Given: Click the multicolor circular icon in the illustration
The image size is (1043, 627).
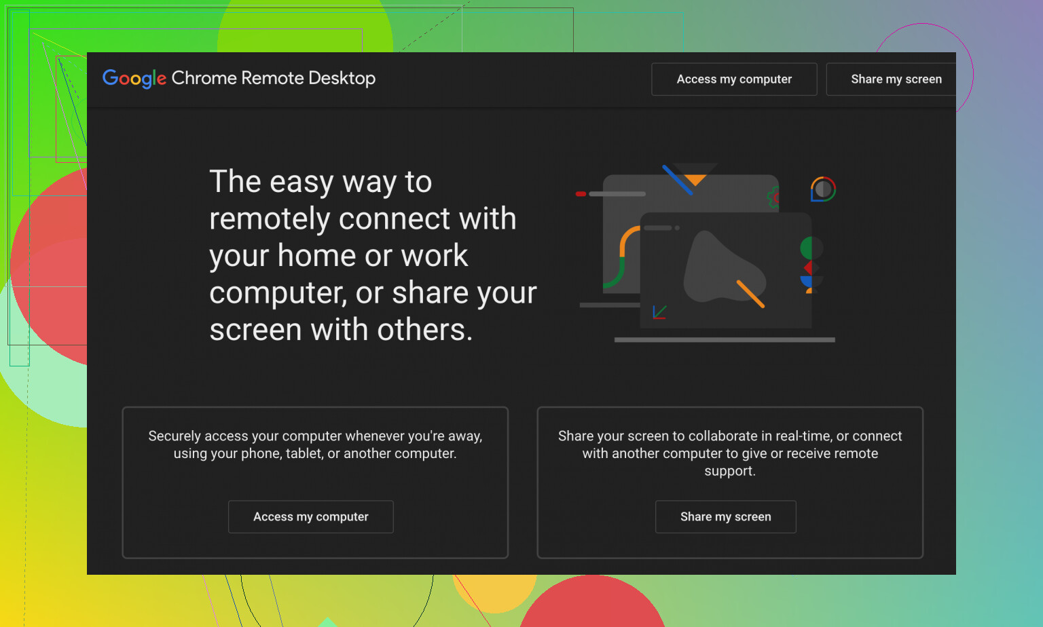Looking at the screenshot, I should coord(823,189).
